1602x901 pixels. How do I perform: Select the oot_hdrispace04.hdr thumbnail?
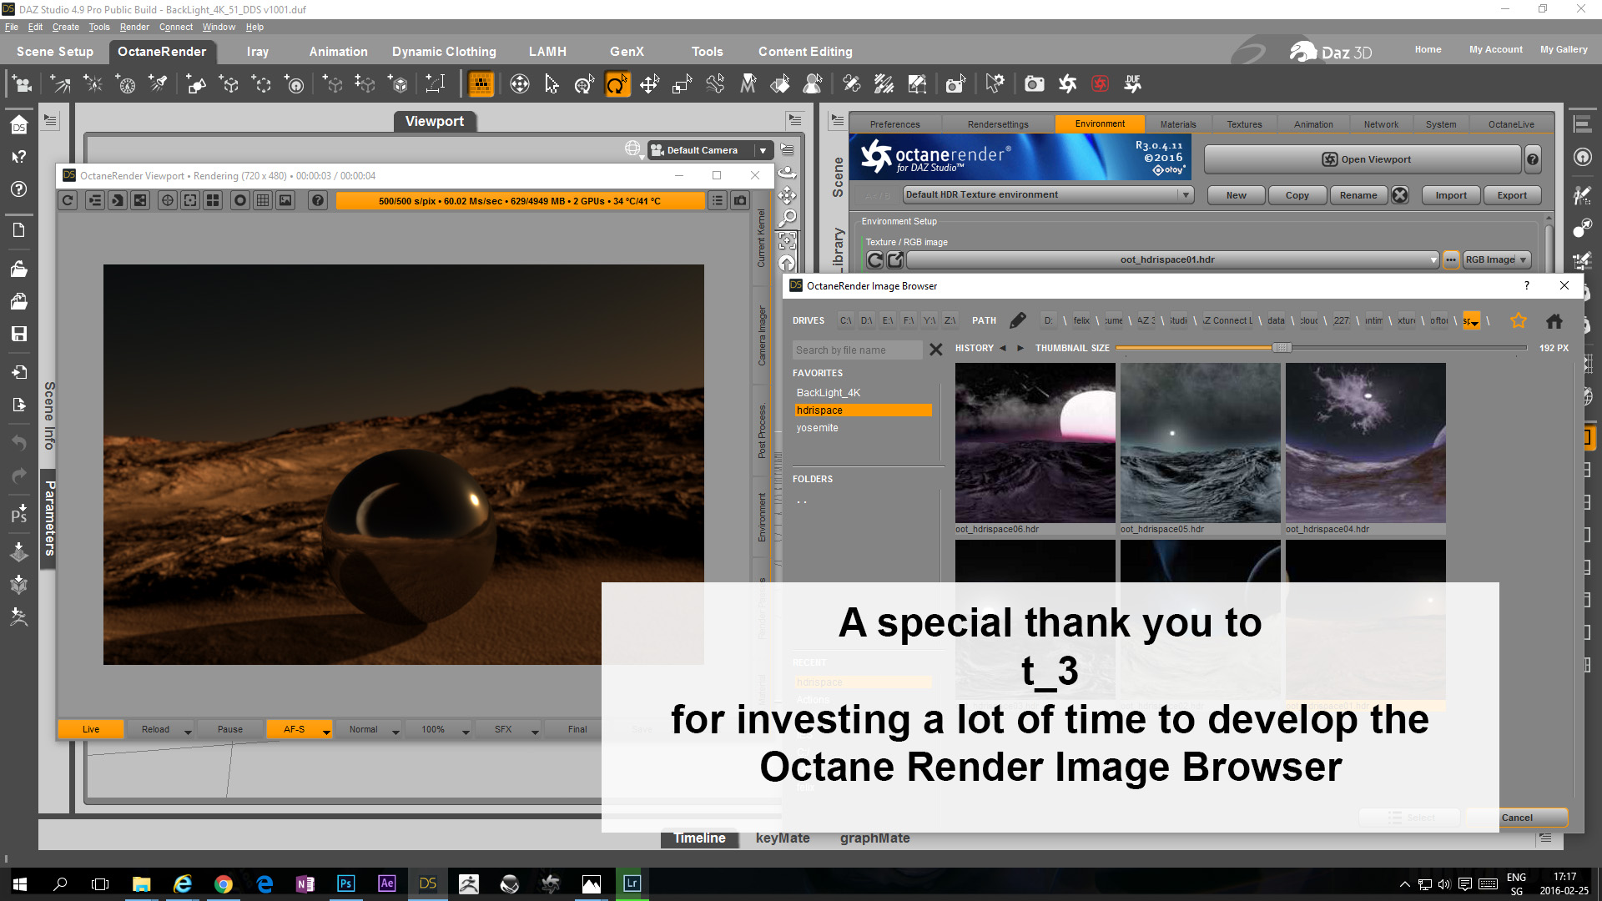point(1366,443)
